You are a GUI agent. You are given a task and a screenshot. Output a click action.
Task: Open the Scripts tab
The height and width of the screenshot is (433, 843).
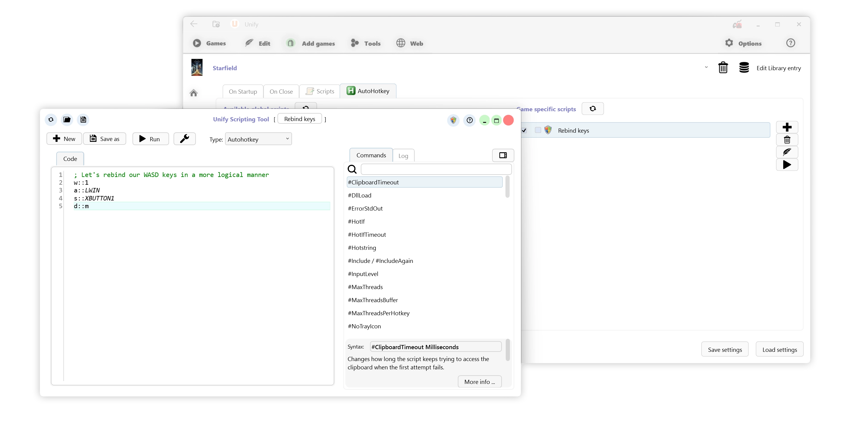pyautogui.click(x=320, y=91)
